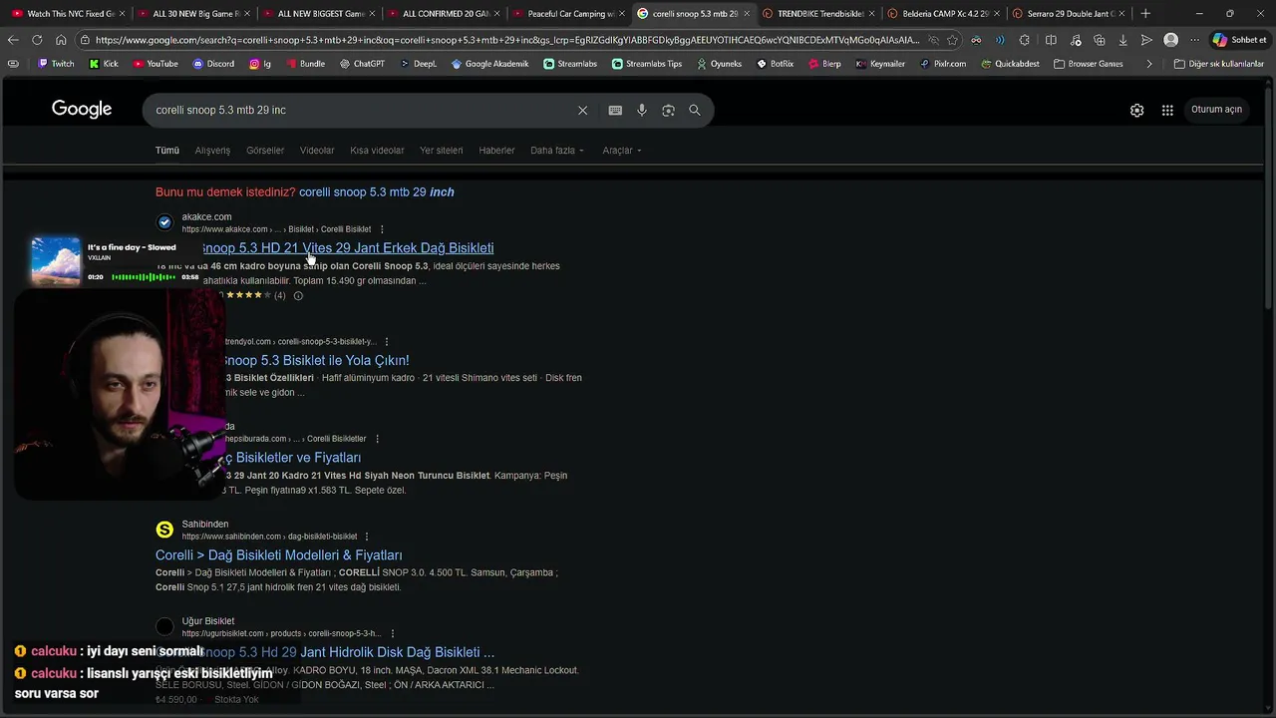Search by image with the Google Lens icon
Image resolution: width=1276 pixels, height=718 pixels.
pos(669,110)
